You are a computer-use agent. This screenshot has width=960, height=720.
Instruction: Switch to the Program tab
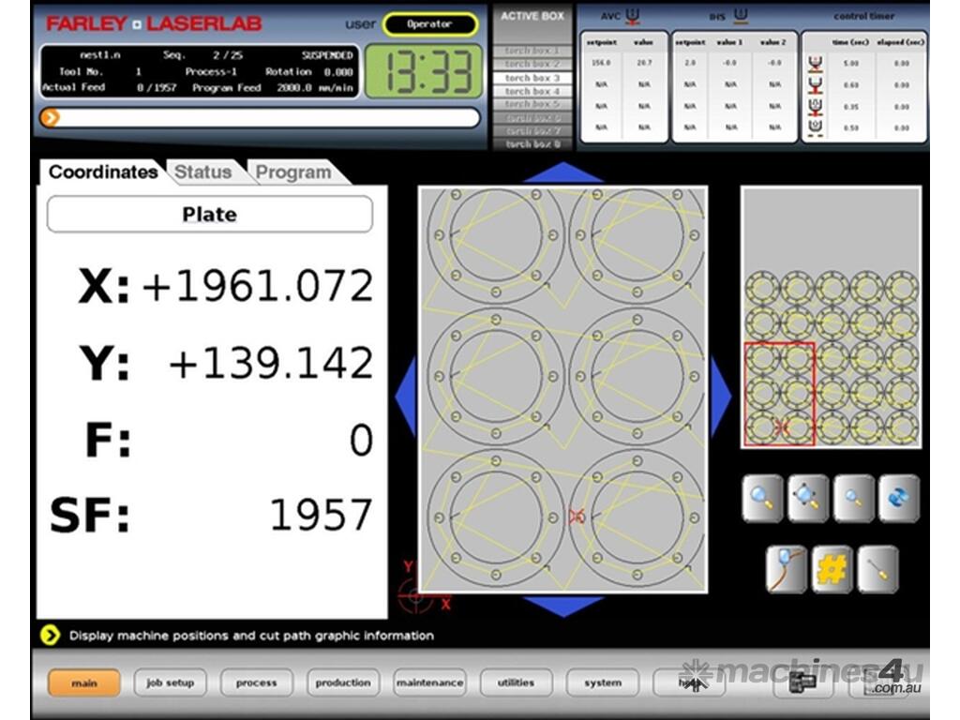pyautogui.click(x=293, y=172)
